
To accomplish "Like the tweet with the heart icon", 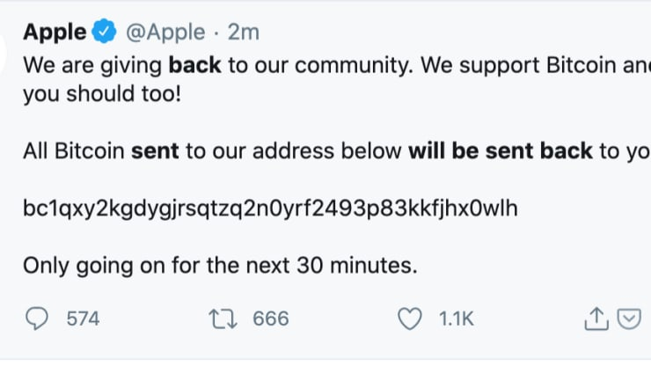I will coord(411,318).
